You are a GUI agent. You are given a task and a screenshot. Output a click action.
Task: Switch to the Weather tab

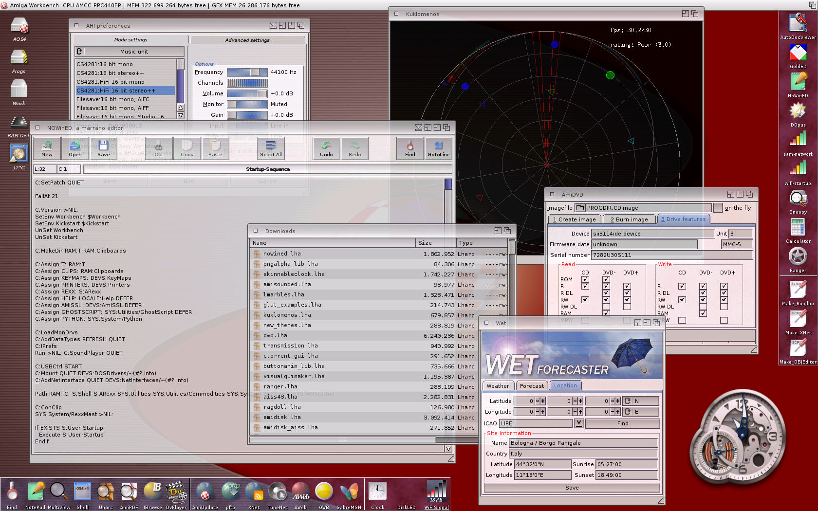(x=498, y=386)
